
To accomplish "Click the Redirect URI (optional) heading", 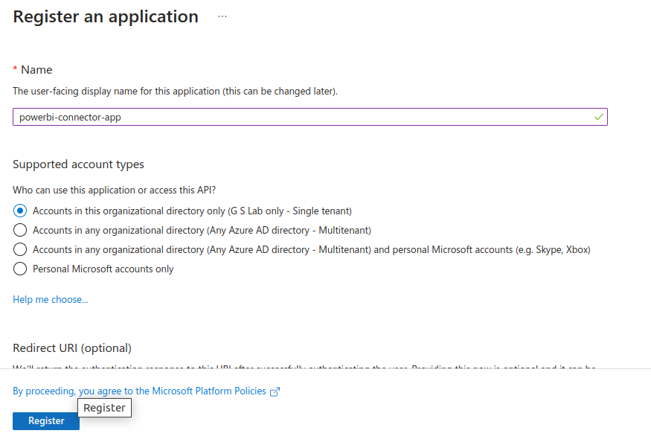I will (72, 348).
